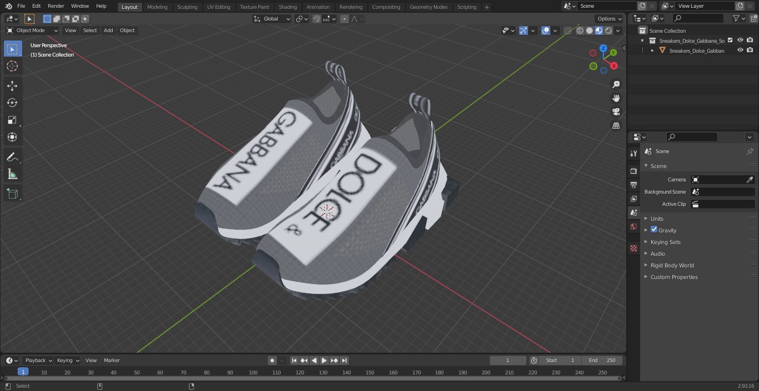This screenshot has height=391, width=759.
Task: Enable the Gravity checkbox
Action: tap(654, 230)
